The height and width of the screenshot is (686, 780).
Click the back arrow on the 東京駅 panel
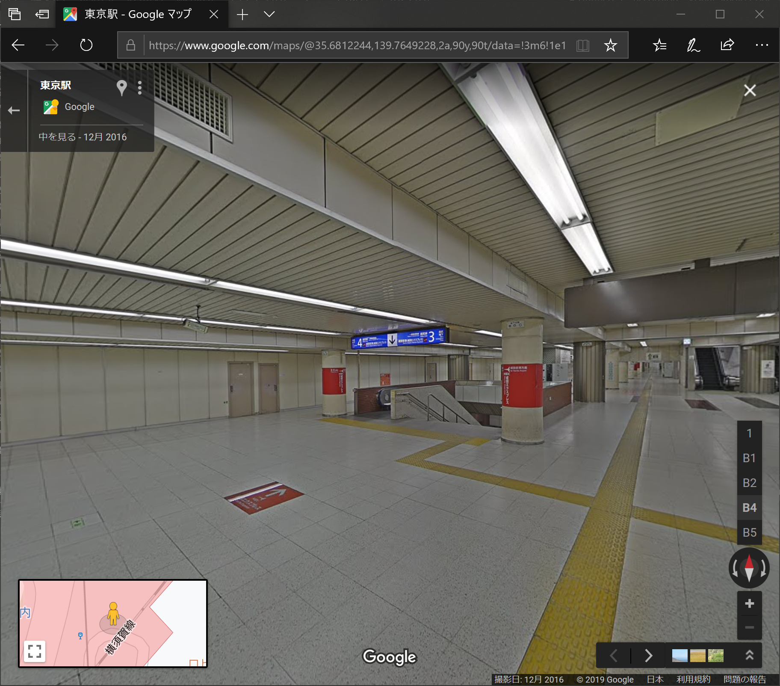[14, 110]
